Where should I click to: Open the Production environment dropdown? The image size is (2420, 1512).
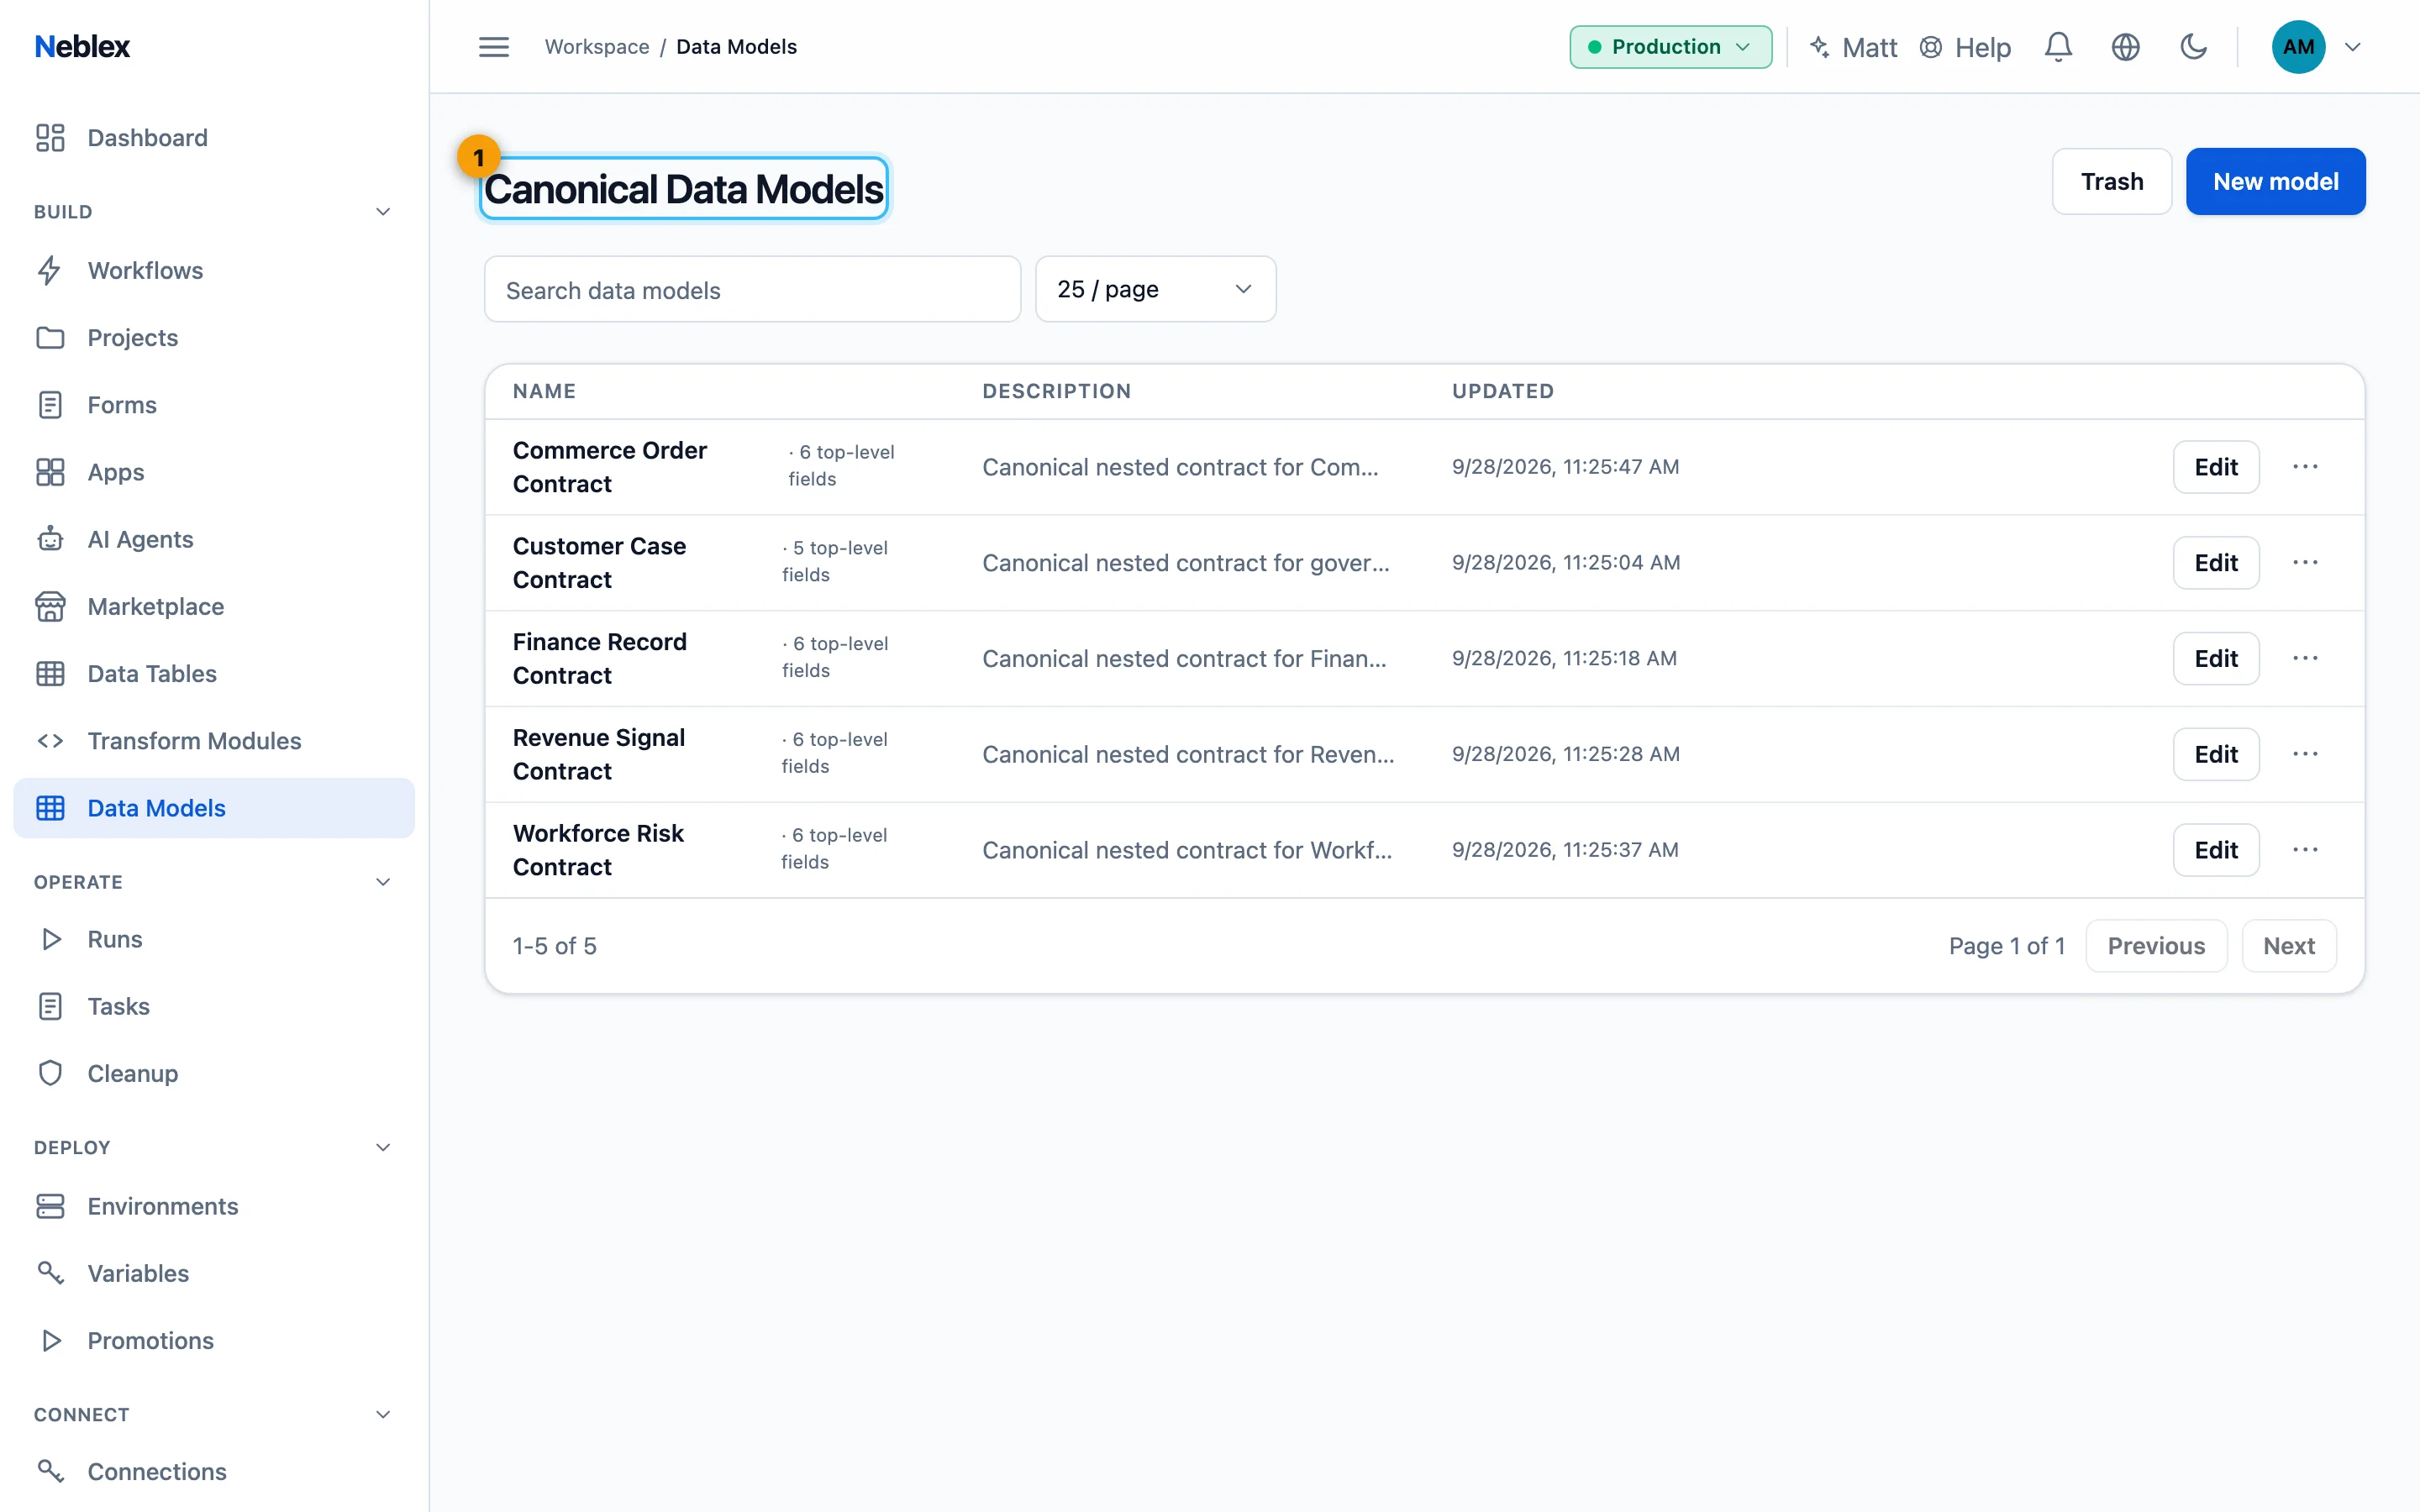(x=1670, y=47)
